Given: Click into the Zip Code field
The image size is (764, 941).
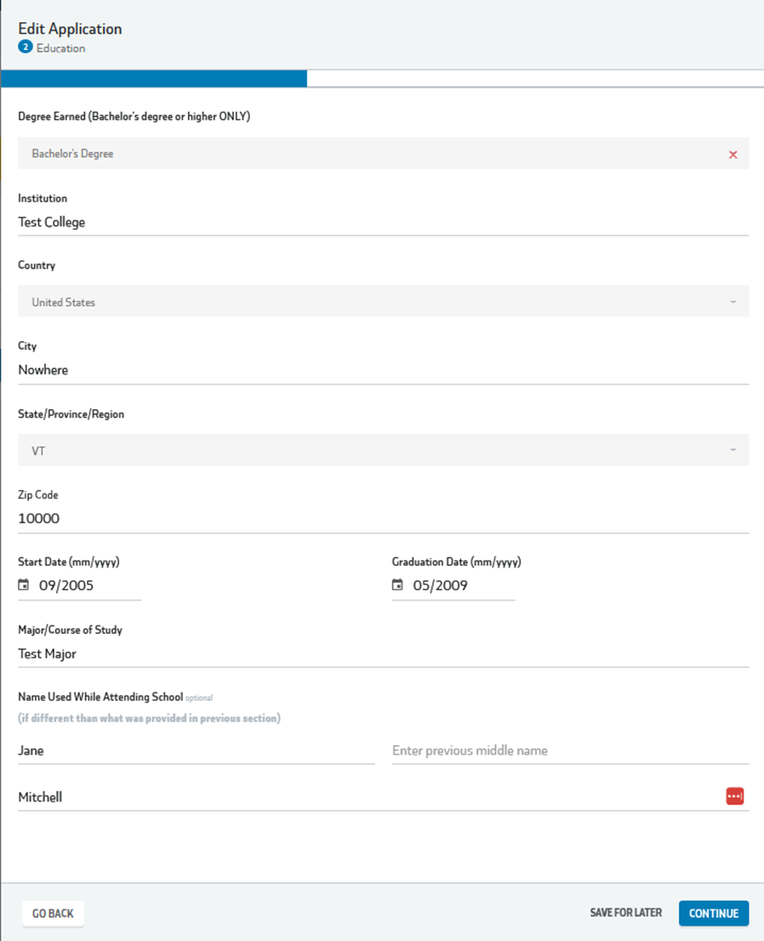Looking at the screenshot, I should [383, 518].
